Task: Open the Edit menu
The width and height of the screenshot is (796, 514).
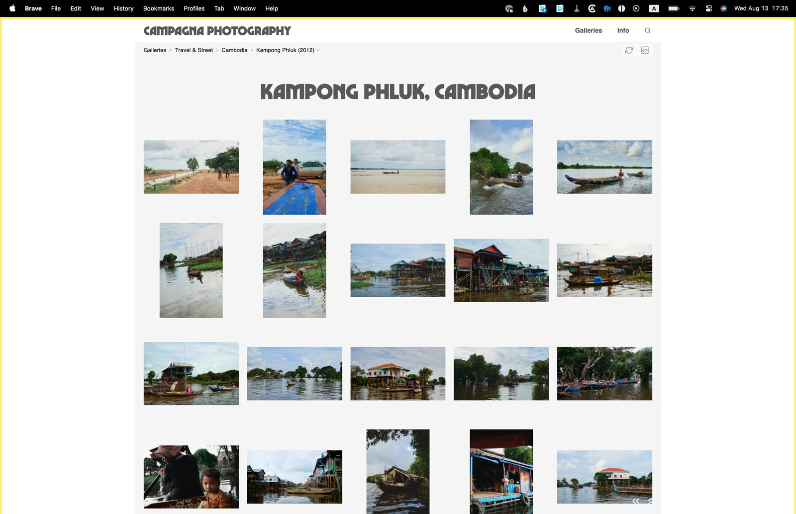Action: 76,8
